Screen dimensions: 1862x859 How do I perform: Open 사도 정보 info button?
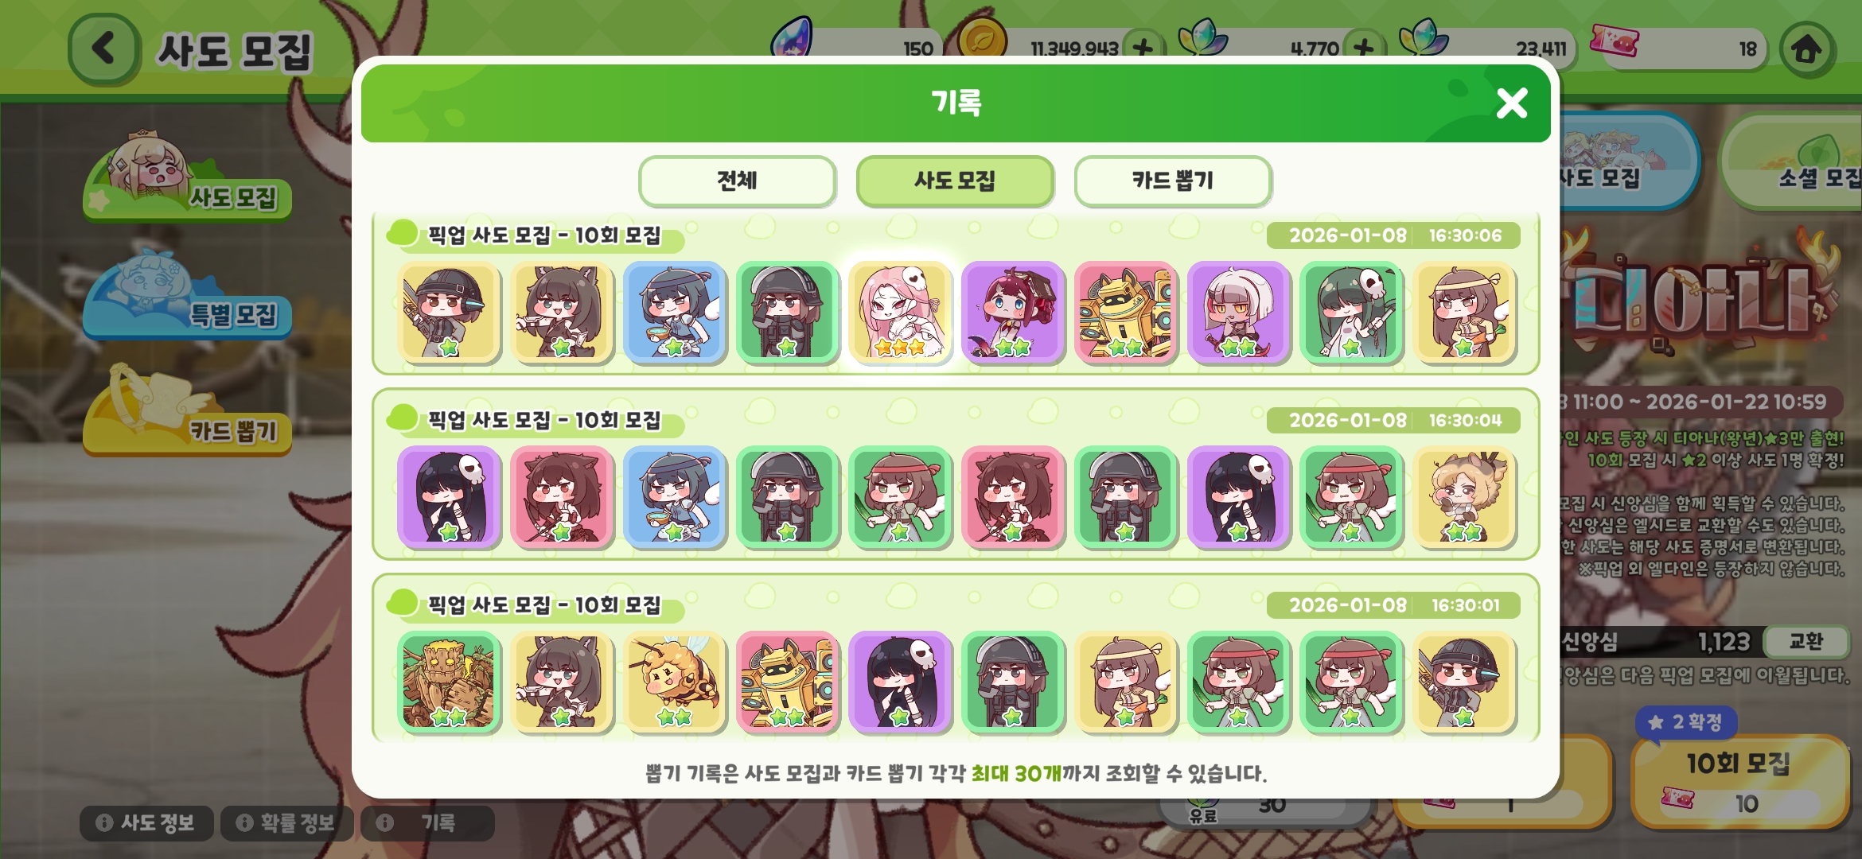point(146,822)
